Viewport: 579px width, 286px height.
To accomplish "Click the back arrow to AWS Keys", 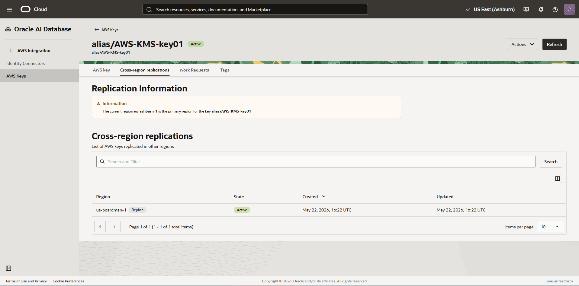I will (97, 30).
